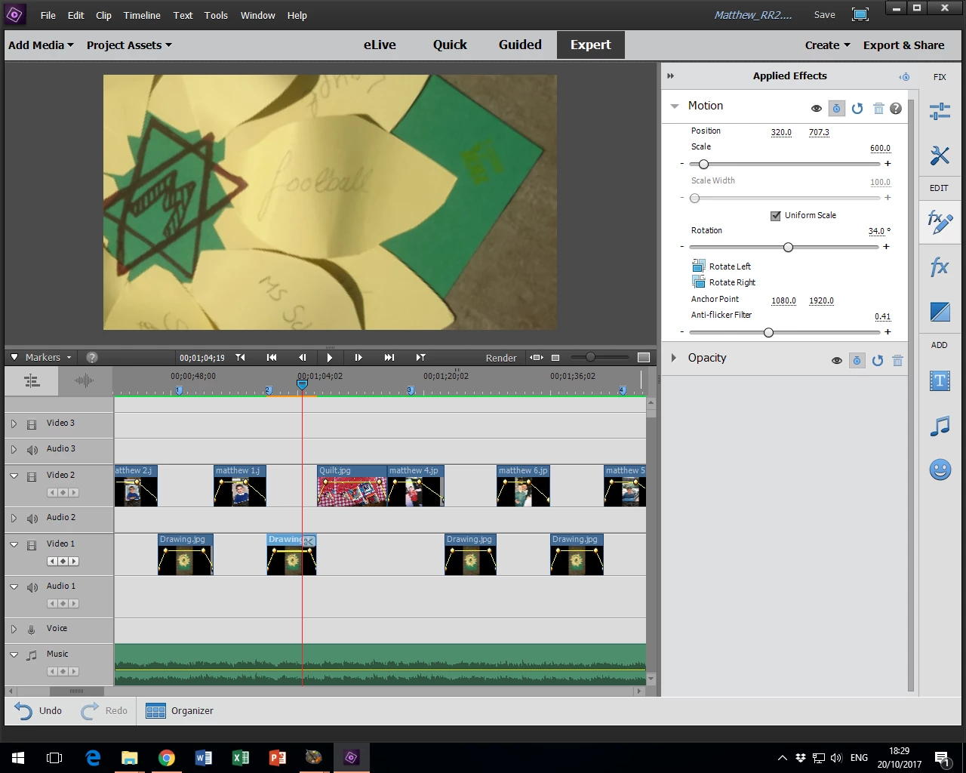Mute the Audio 2 track speaker
The width and height of the screenshot is (966, 773).
point(32,519)
